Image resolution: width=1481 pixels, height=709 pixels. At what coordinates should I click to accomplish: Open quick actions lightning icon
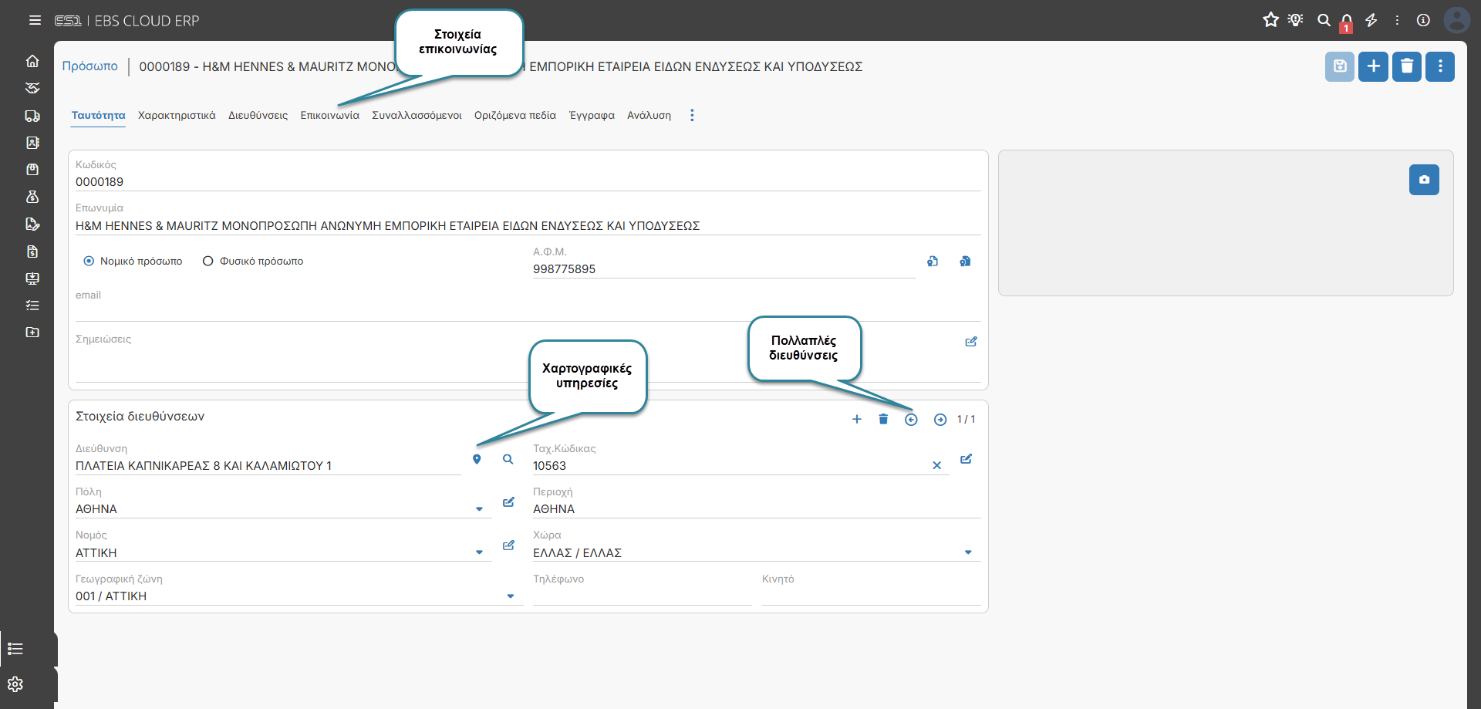[1371, 20]
